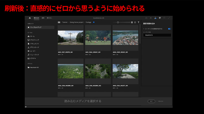Select clip A002_C018_09228W_002 ruins thumbnail
This screenshot has height=114, width=204.
98,71
